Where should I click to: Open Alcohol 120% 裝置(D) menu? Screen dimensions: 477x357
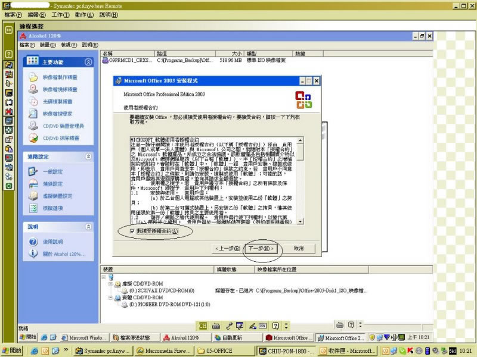point(48,45)
